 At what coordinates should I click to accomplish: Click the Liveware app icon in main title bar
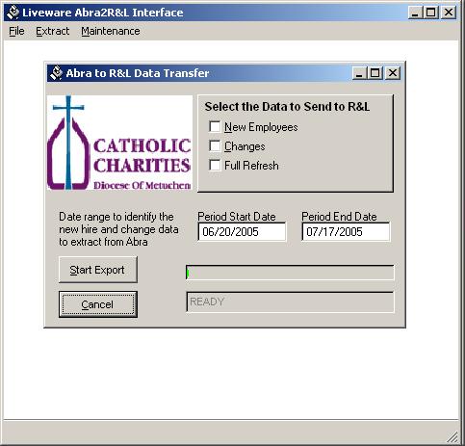[x=13, y=13]
